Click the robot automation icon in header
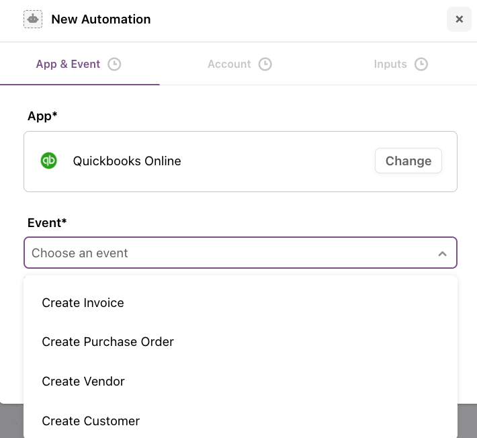This screenshot has width=477, height=438. 33,19
